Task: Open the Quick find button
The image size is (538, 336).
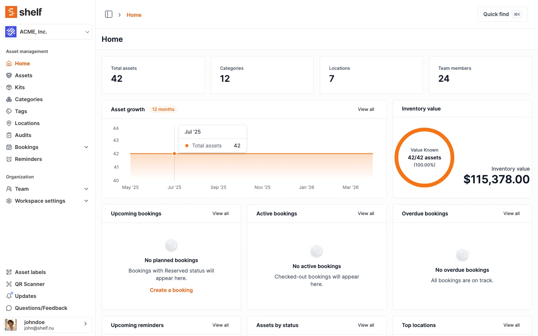Action: click(x=502, y=14)
